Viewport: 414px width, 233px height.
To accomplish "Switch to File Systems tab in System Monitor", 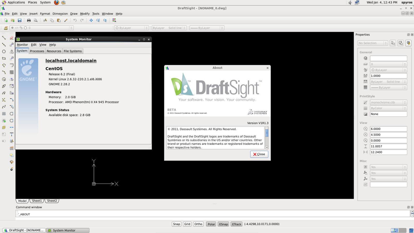I will pyautogui.click(x=73, y=51).
